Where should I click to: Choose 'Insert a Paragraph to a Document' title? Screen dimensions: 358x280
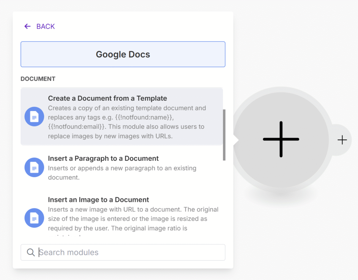103,158
